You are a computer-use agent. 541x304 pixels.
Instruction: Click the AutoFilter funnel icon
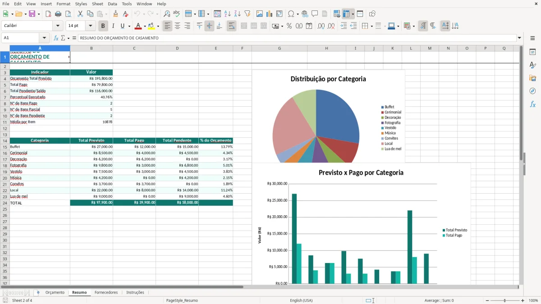(x=248, y=14)
